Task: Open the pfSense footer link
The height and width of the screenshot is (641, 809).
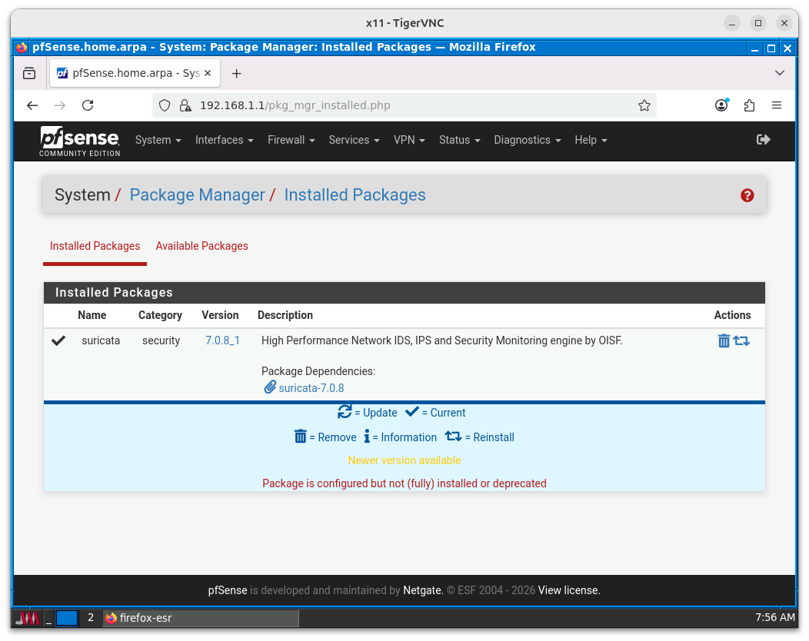Action: pos(228,590)
